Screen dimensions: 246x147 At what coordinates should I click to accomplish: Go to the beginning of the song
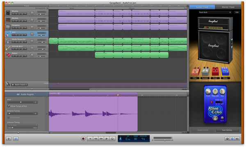90,138
